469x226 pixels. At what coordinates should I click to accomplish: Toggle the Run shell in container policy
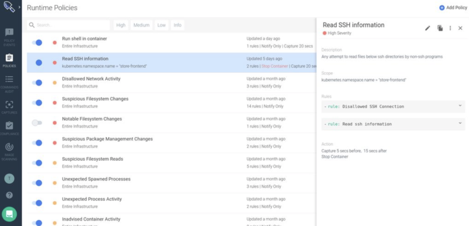(x=37, y=42)
